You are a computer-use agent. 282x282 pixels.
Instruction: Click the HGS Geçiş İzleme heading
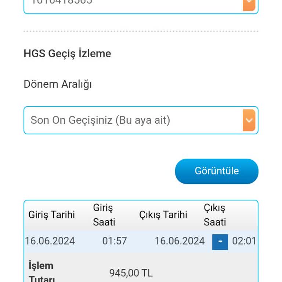67,54
